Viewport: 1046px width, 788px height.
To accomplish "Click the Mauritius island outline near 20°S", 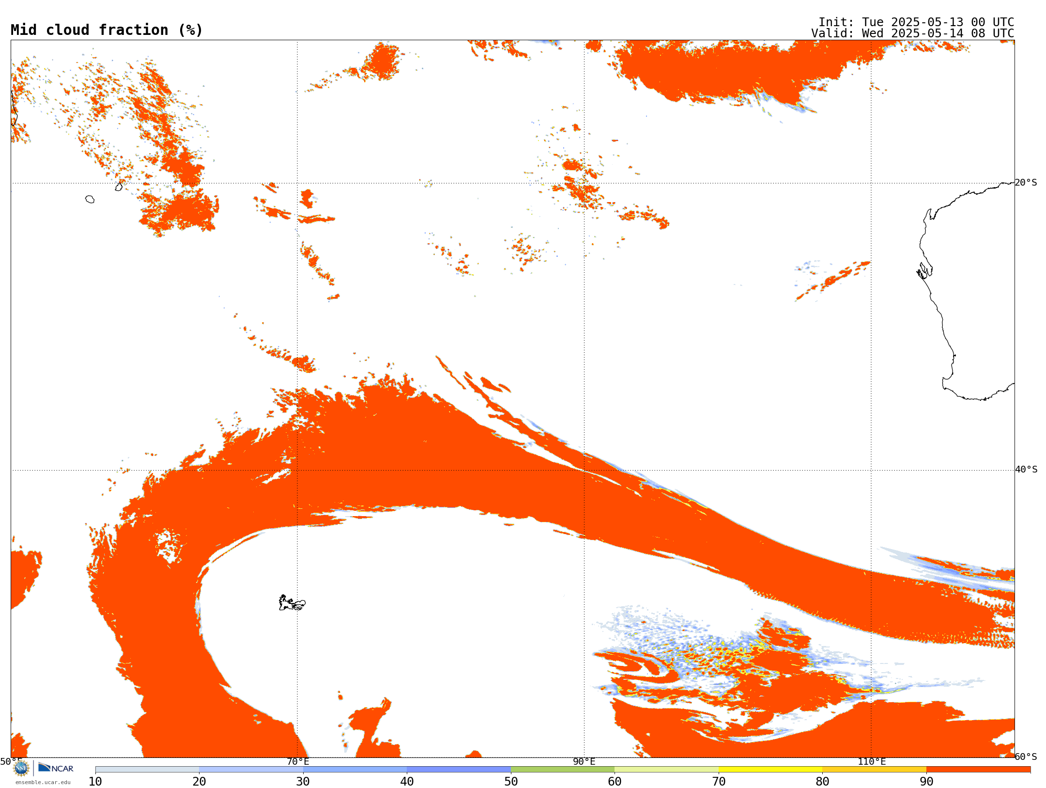I will tap(119, 187).
